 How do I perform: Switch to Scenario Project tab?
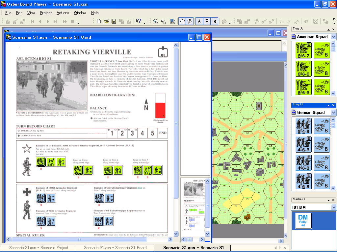39,248
